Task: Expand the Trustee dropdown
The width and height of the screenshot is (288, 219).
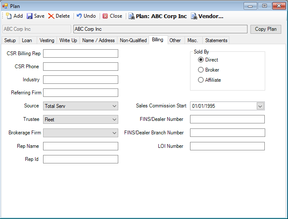Action: point(114,120)
